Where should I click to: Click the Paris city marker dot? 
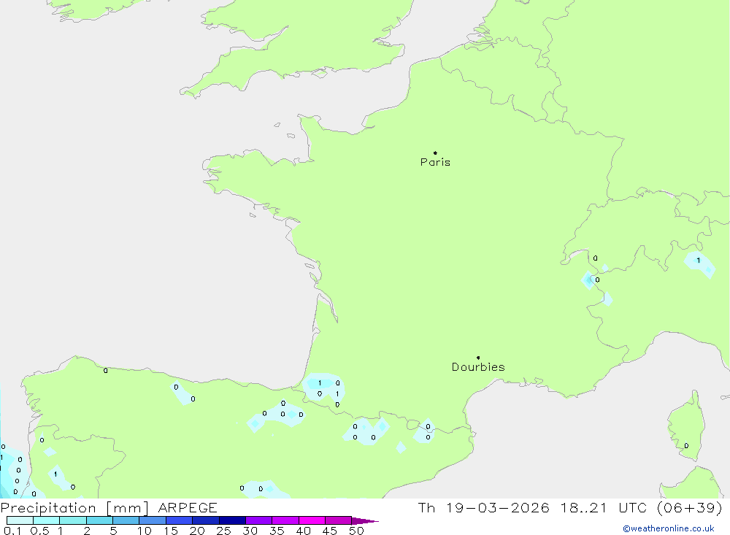tap(435, 153)
